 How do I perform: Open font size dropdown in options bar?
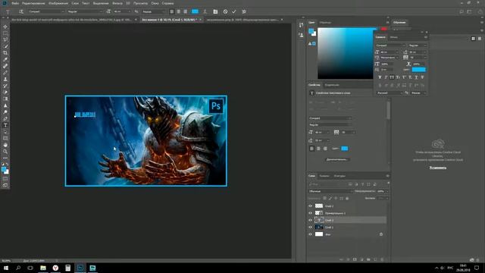point(122,11)
